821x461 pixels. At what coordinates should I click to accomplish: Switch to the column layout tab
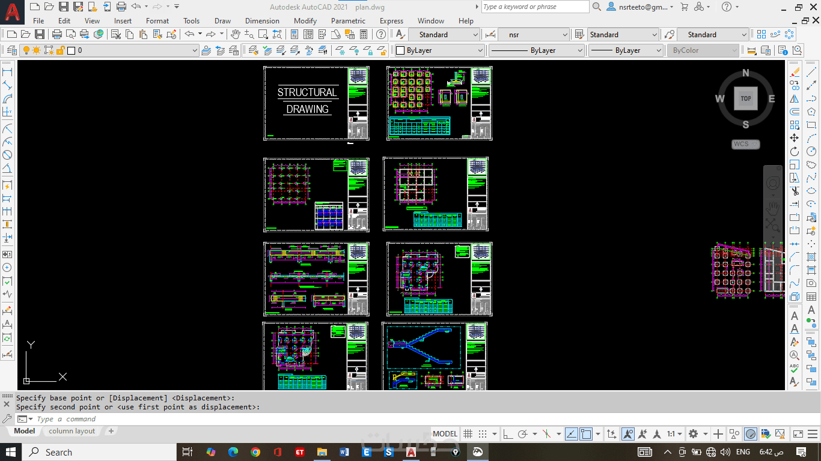(x=72, y=431)
